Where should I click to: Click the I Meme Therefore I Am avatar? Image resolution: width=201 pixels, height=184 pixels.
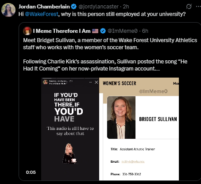click(x=27, y=31)
